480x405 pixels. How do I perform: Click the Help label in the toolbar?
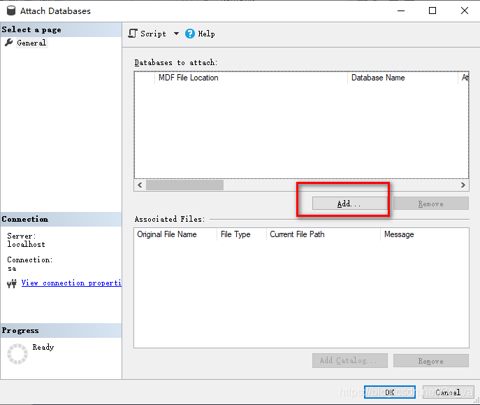(x=206, y=34)
